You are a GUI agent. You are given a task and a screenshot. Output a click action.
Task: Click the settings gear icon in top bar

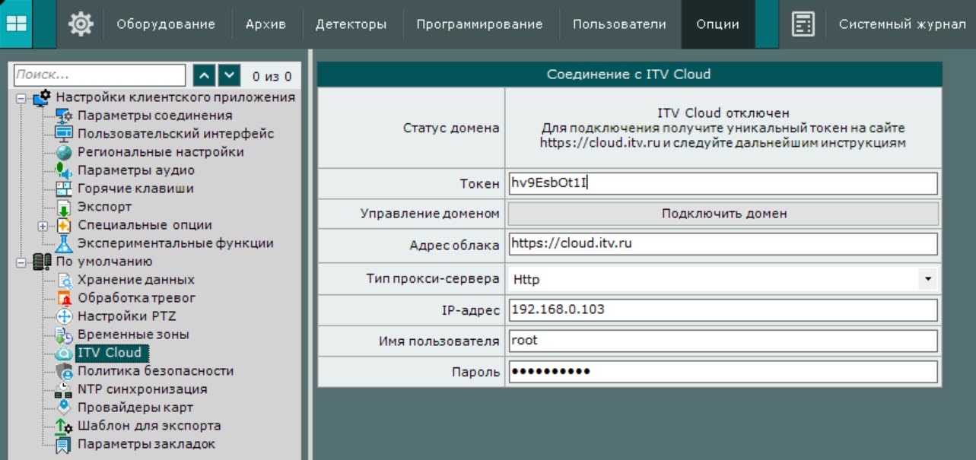point(80,24)
